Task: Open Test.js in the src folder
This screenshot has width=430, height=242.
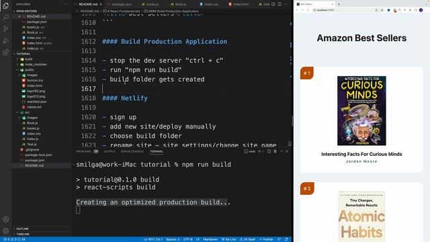Action: click(x=32, y=144)
